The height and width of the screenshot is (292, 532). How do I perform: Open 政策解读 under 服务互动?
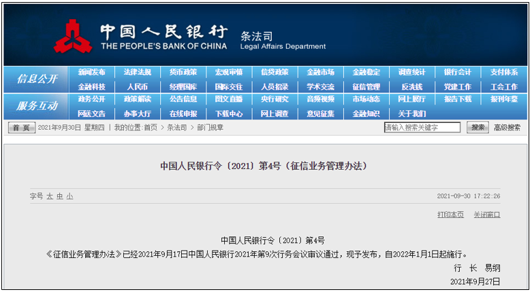tap(138, 99)
